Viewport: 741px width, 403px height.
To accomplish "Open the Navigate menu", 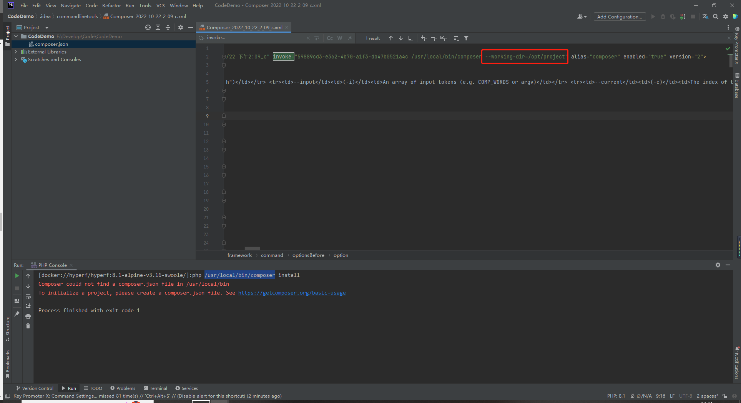I will 71,5.
